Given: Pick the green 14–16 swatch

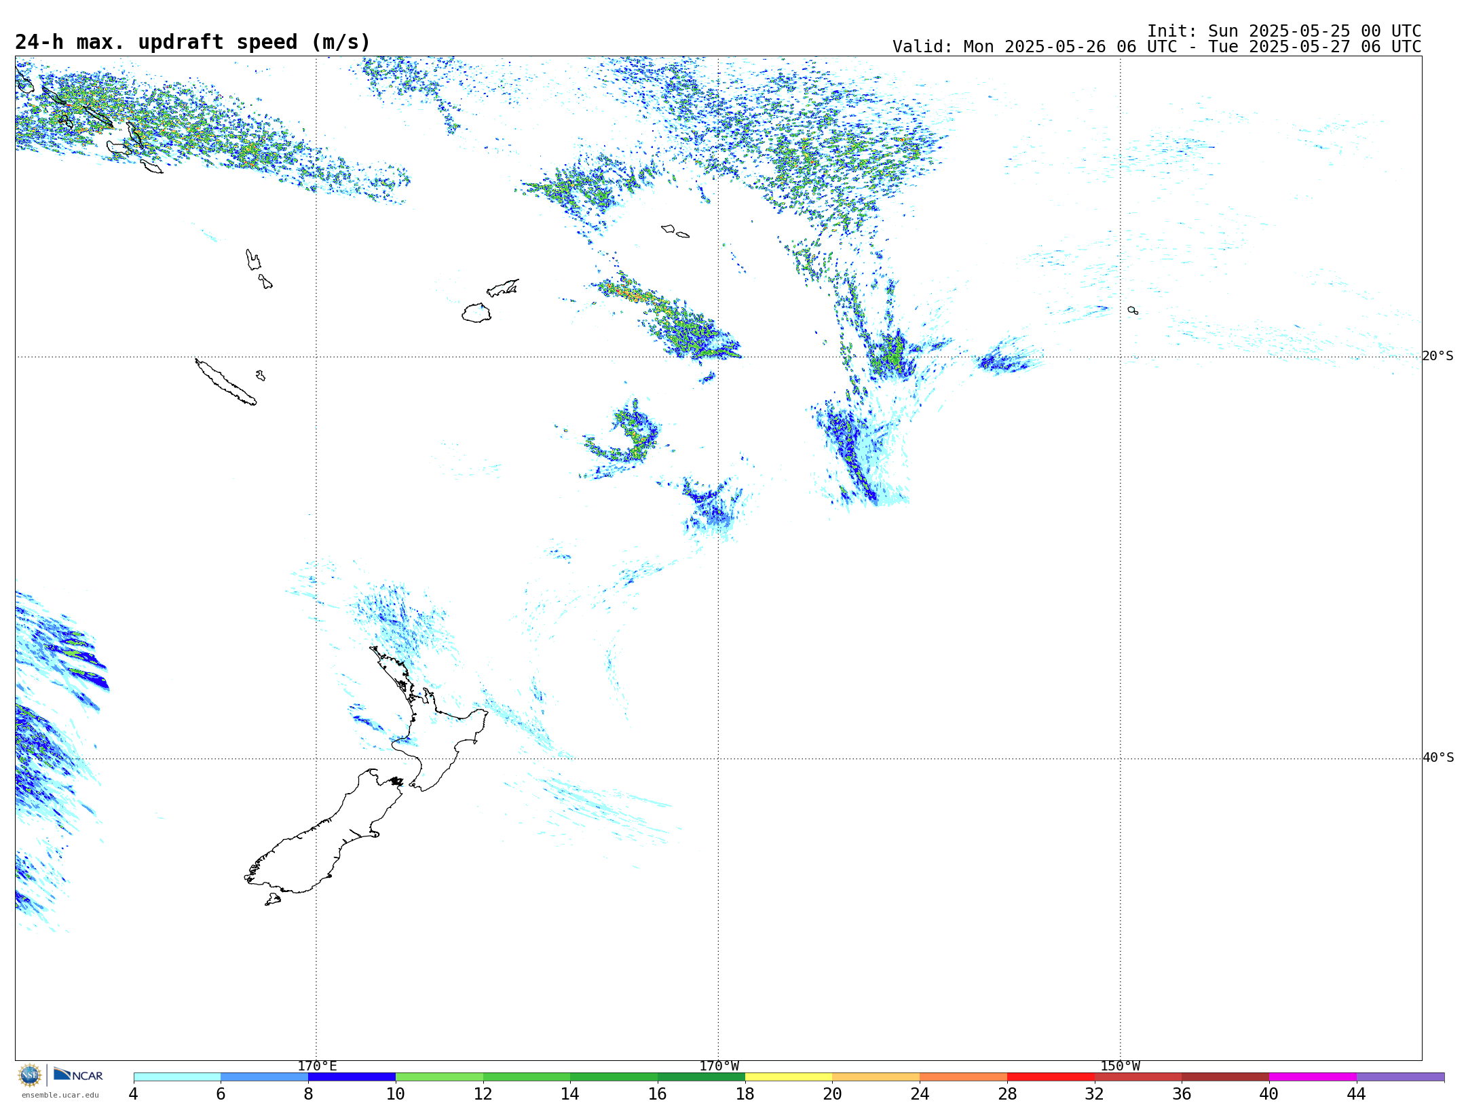Looking at the screenshot, I should [614, 1077].
